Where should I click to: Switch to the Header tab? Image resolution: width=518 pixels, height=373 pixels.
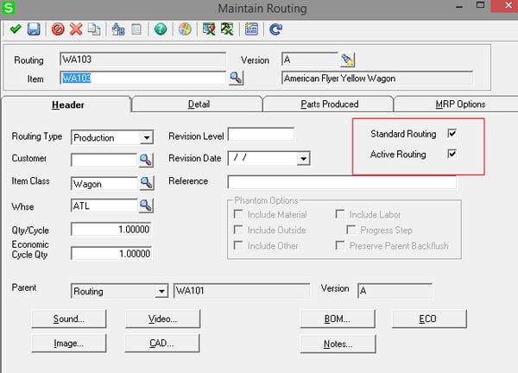click(67, 104)
